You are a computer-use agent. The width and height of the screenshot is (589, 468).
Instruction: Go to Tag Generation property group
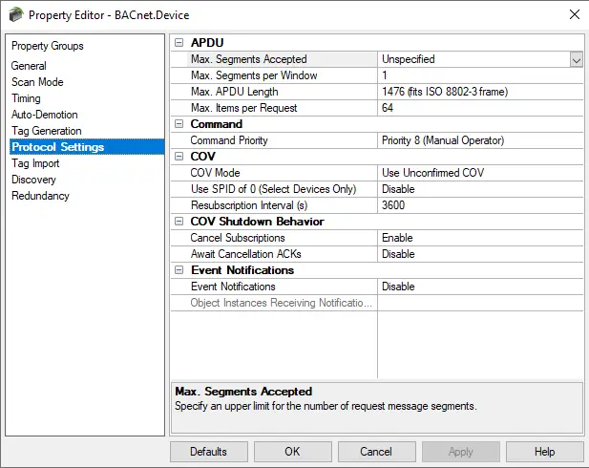coord(46,131)
